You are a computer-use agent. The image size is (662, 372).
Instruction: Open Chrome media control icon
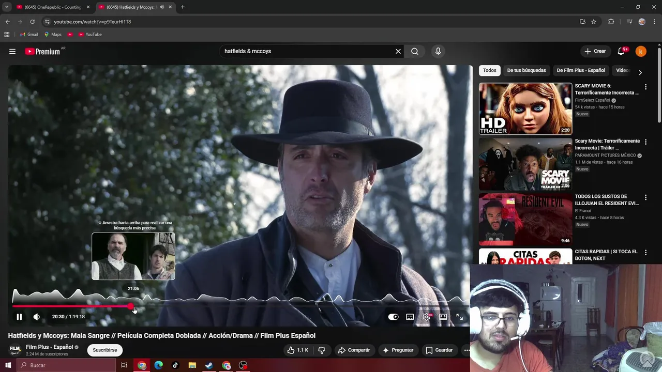[629, 22]
